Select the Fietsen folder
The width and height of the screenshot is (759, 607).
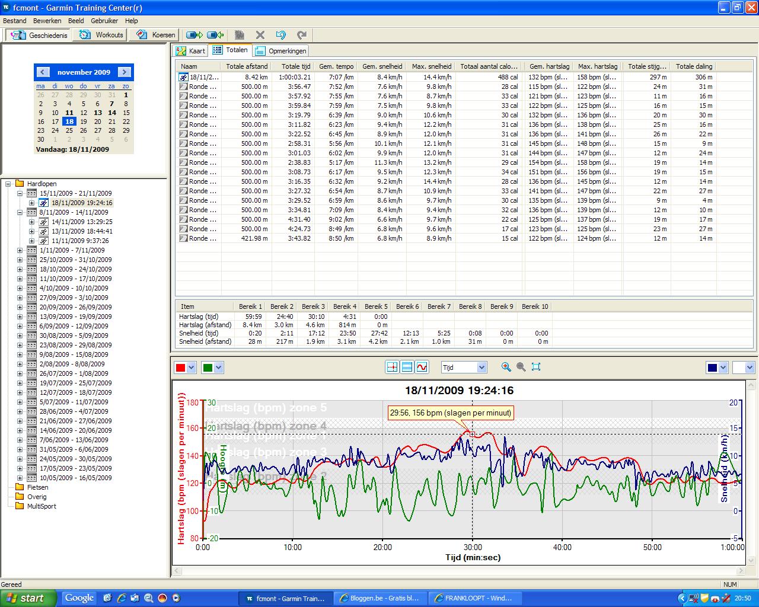37,487
